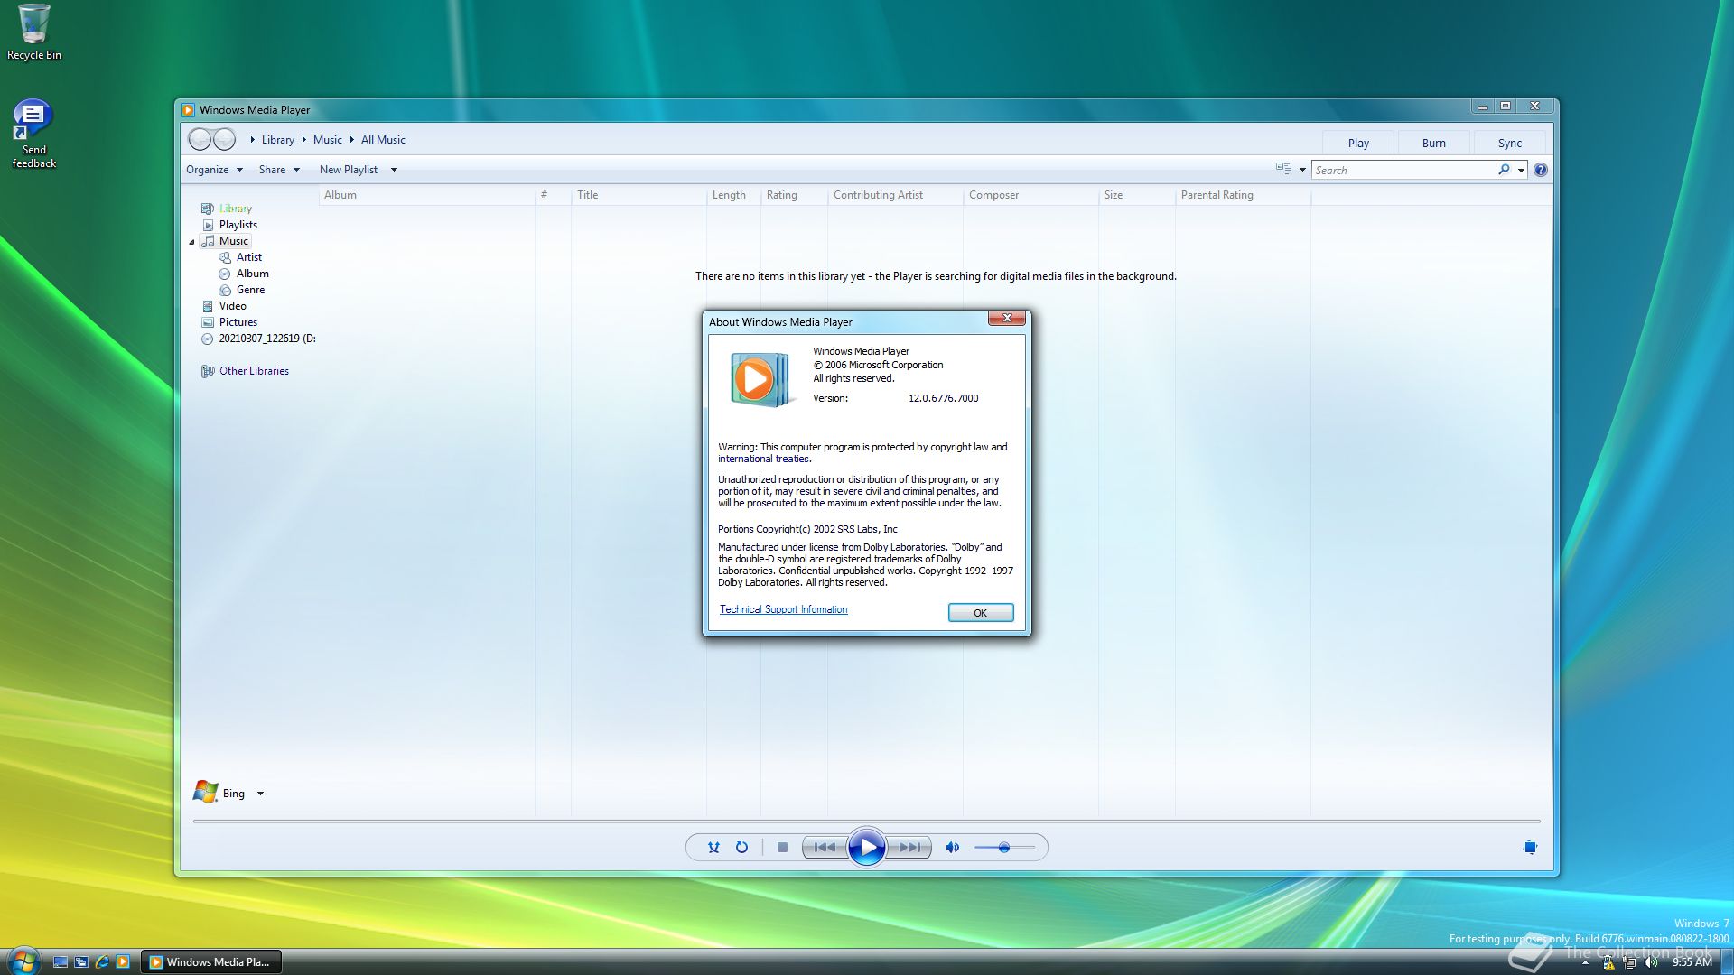This screenshot has height=975, width=1734.
Task: Open the Sync tab
Action: pos(1510,143)
